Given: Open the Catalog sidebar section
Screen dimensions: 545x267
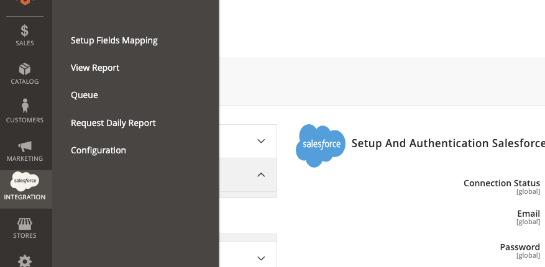Looking at the screenshot, I should coord(25,74).
